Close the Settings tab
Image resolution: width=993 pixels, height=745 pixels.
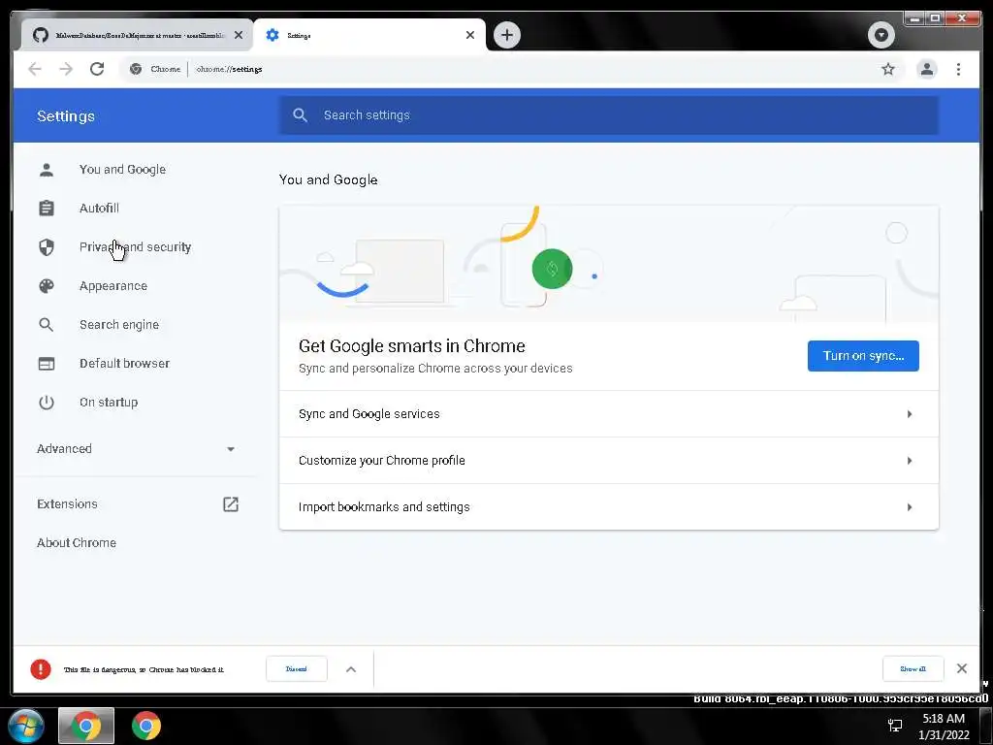(x=470, y=35)
